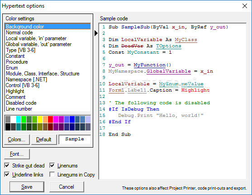Toggle 'Strike out dead' checkbox
The width and height of the screenshot is (252, 195).
coord(7,165)
